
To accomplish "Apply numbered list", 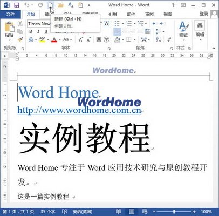I will tap(129, 23).
